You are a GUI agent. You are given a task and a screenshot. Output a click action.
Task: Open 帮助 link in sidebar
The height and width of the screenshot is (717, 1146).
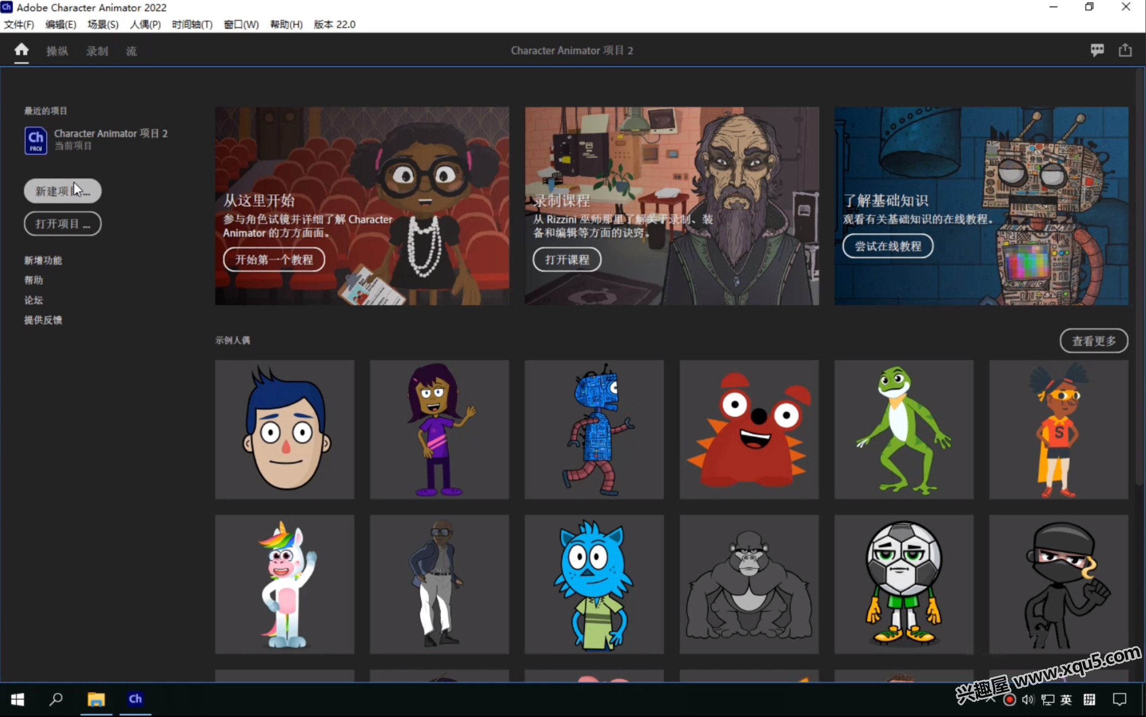click(x=33, y=280)
